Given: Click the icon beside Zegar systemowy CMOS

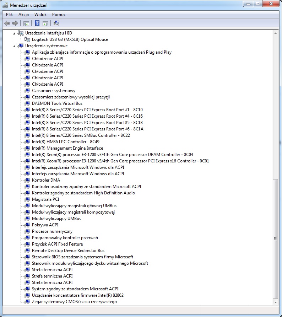Looking at the screenshot, I should coord(27,302).
